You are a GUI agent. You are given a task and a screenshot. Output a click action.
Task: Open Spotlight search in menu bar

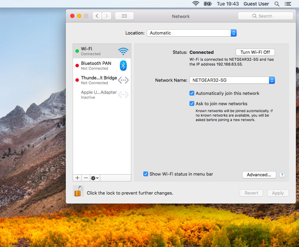277,4
